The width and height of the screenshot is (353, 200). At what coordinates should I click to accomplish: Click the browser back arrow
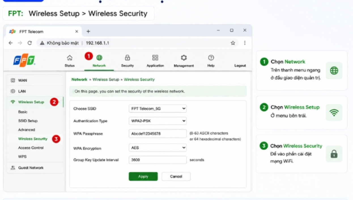point(11,43)
